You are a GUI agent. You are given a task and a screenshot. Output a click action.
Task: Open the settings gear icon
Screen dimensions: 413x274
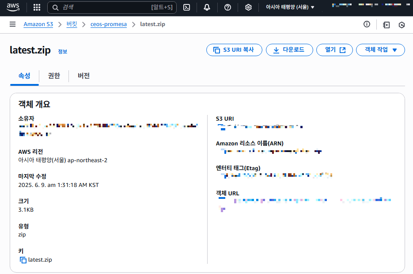click(248, 8)
